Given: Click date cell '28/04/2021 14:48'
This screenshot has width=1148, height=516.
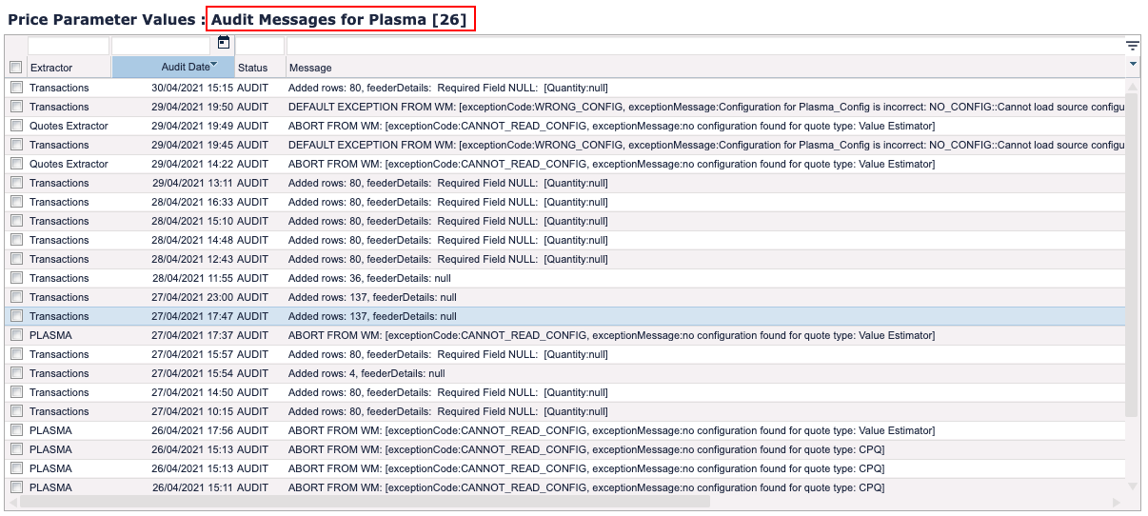Looking at the screenshot, I should (192, 240).
